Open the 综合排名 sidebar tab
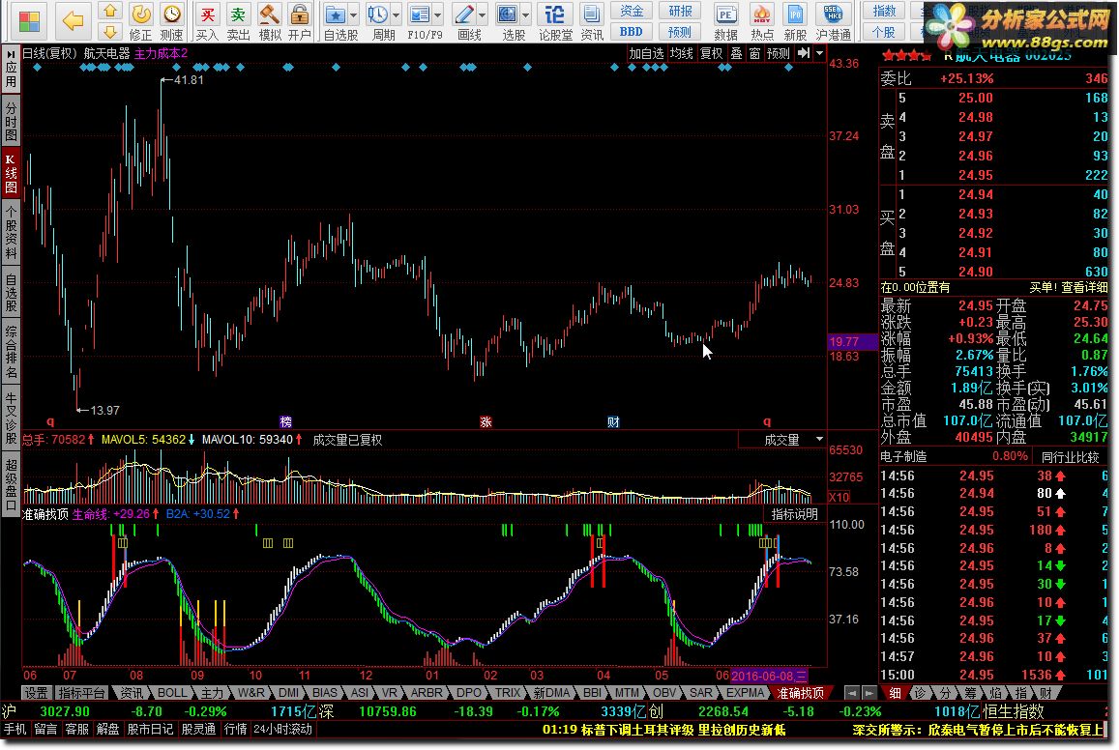The image size is (1119, 750). tap(11, 351)
